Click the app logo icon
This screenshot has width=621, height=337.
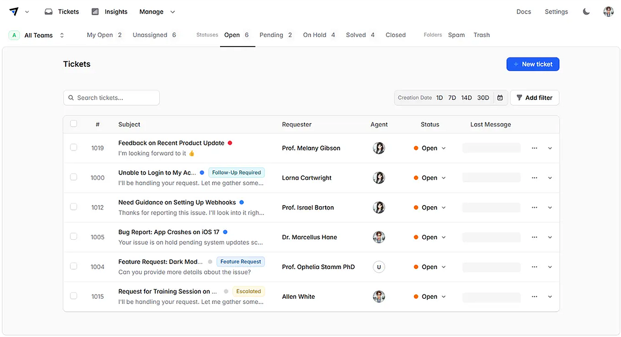point(14,12)
